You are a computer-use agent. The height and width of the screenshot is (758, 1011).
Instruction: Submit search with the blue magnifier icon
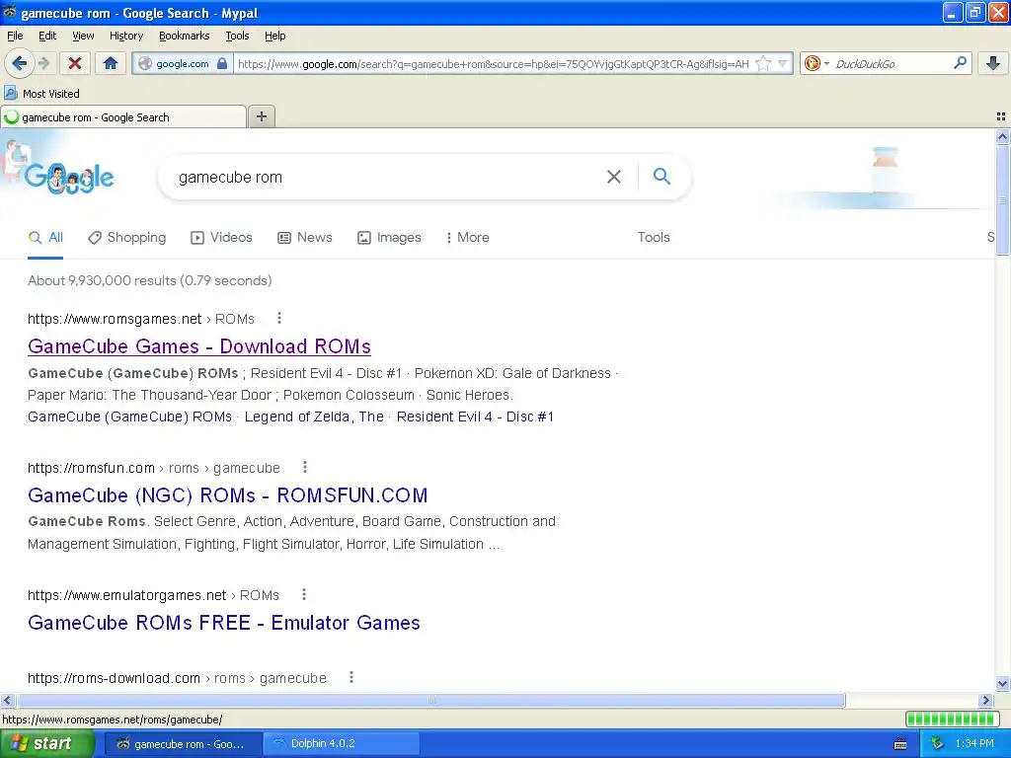pos(661,176)
